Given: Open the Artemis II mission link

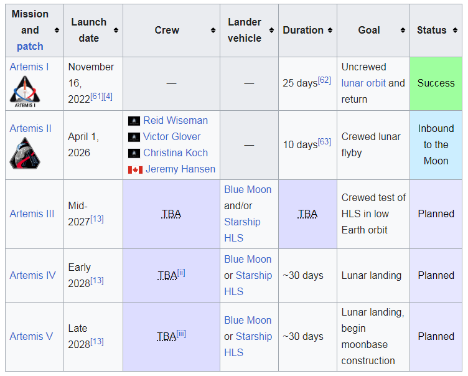Looking at the screenshot, I should pyautogui.click(x=30, y=128).
